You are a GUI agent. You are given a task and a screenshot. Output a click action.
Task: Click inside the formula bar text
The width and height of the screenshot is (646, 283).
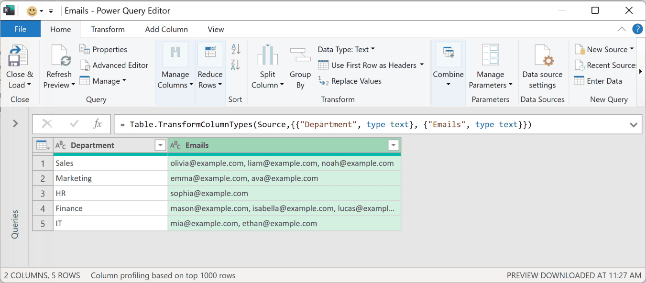pyautogui.click(x=326, y=124)
